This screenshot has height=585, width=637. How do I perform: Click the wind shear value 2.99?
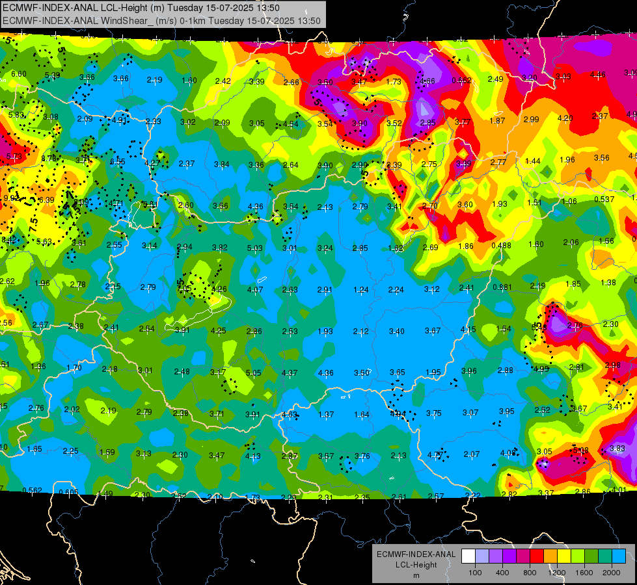(x=531, y=120)
